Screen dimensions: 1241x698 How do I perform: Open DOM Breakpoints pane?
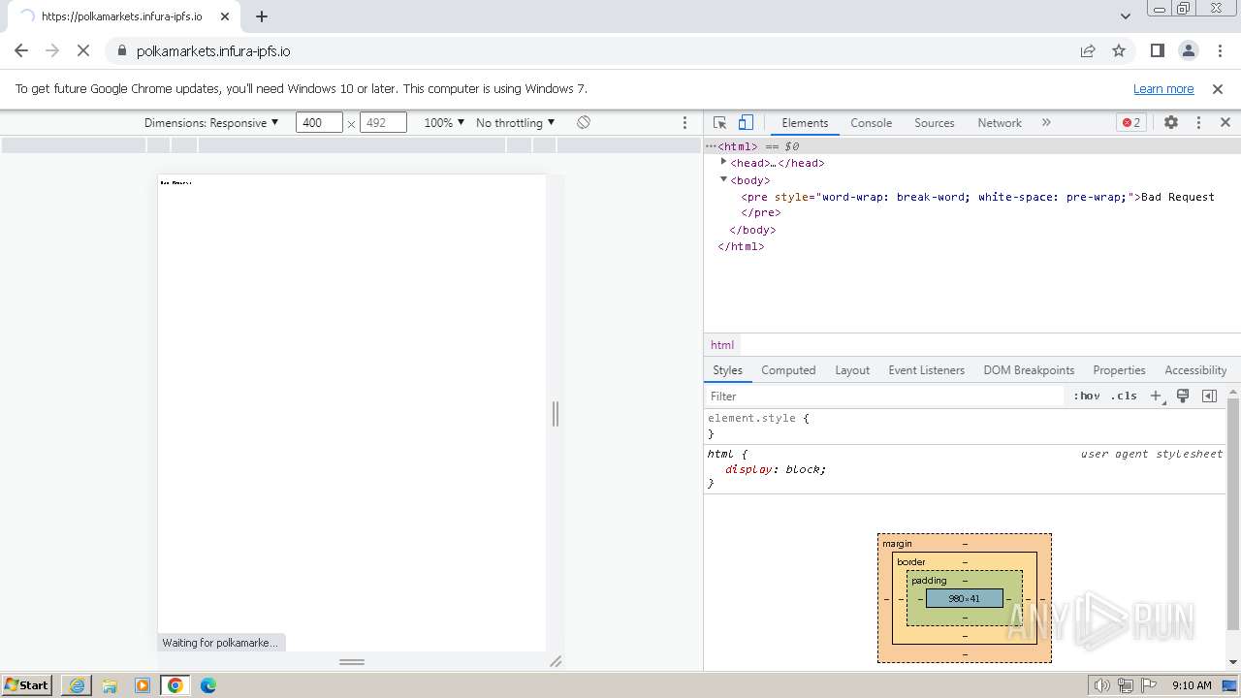[1029, 370]
